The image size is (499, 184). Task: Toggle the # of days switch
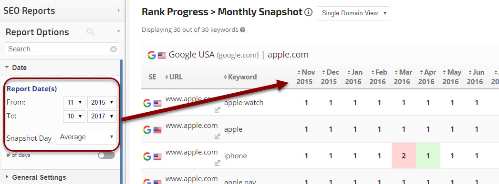(106, 155)
